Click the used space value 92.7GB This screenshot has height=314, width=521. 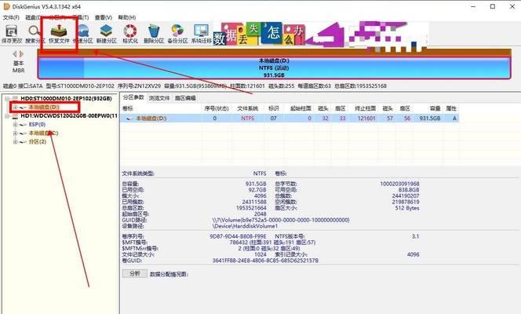pyautogui.click(x=257, y=190)
